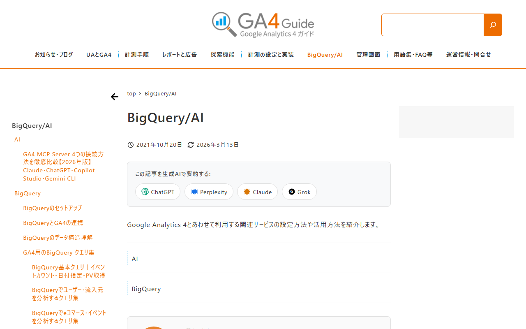Open the レポートと広告 menu item
Viewport: 526px width, 329px height.
180,55
